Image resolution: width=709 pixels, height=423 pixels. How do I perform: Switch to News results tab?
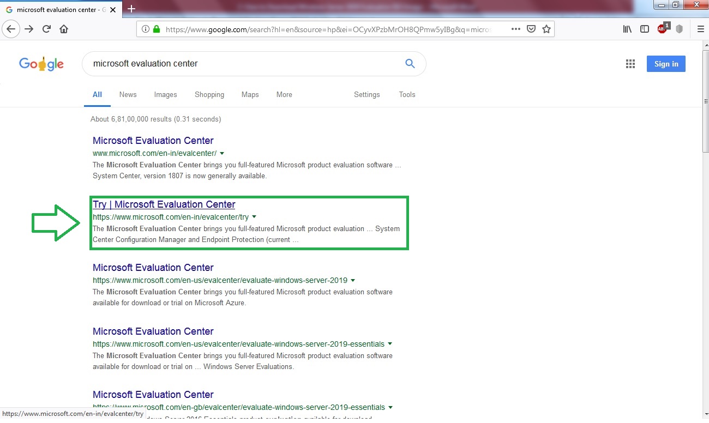128,94
